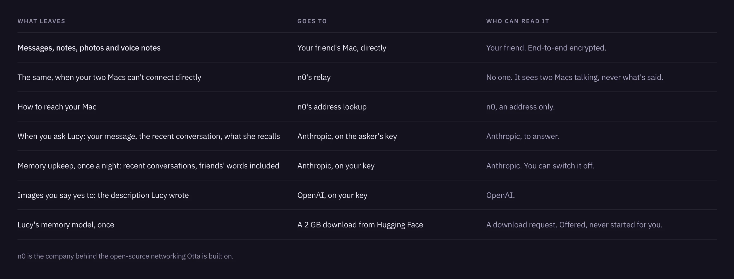Click the 'n0's relay' cell

point(314,78)
